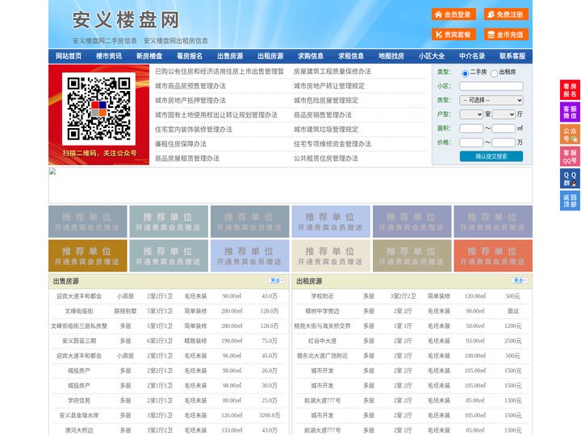Click the 小区 text input field
Image resolution: width=581 pixels, height=435 pixels.
tap(491, 86)
